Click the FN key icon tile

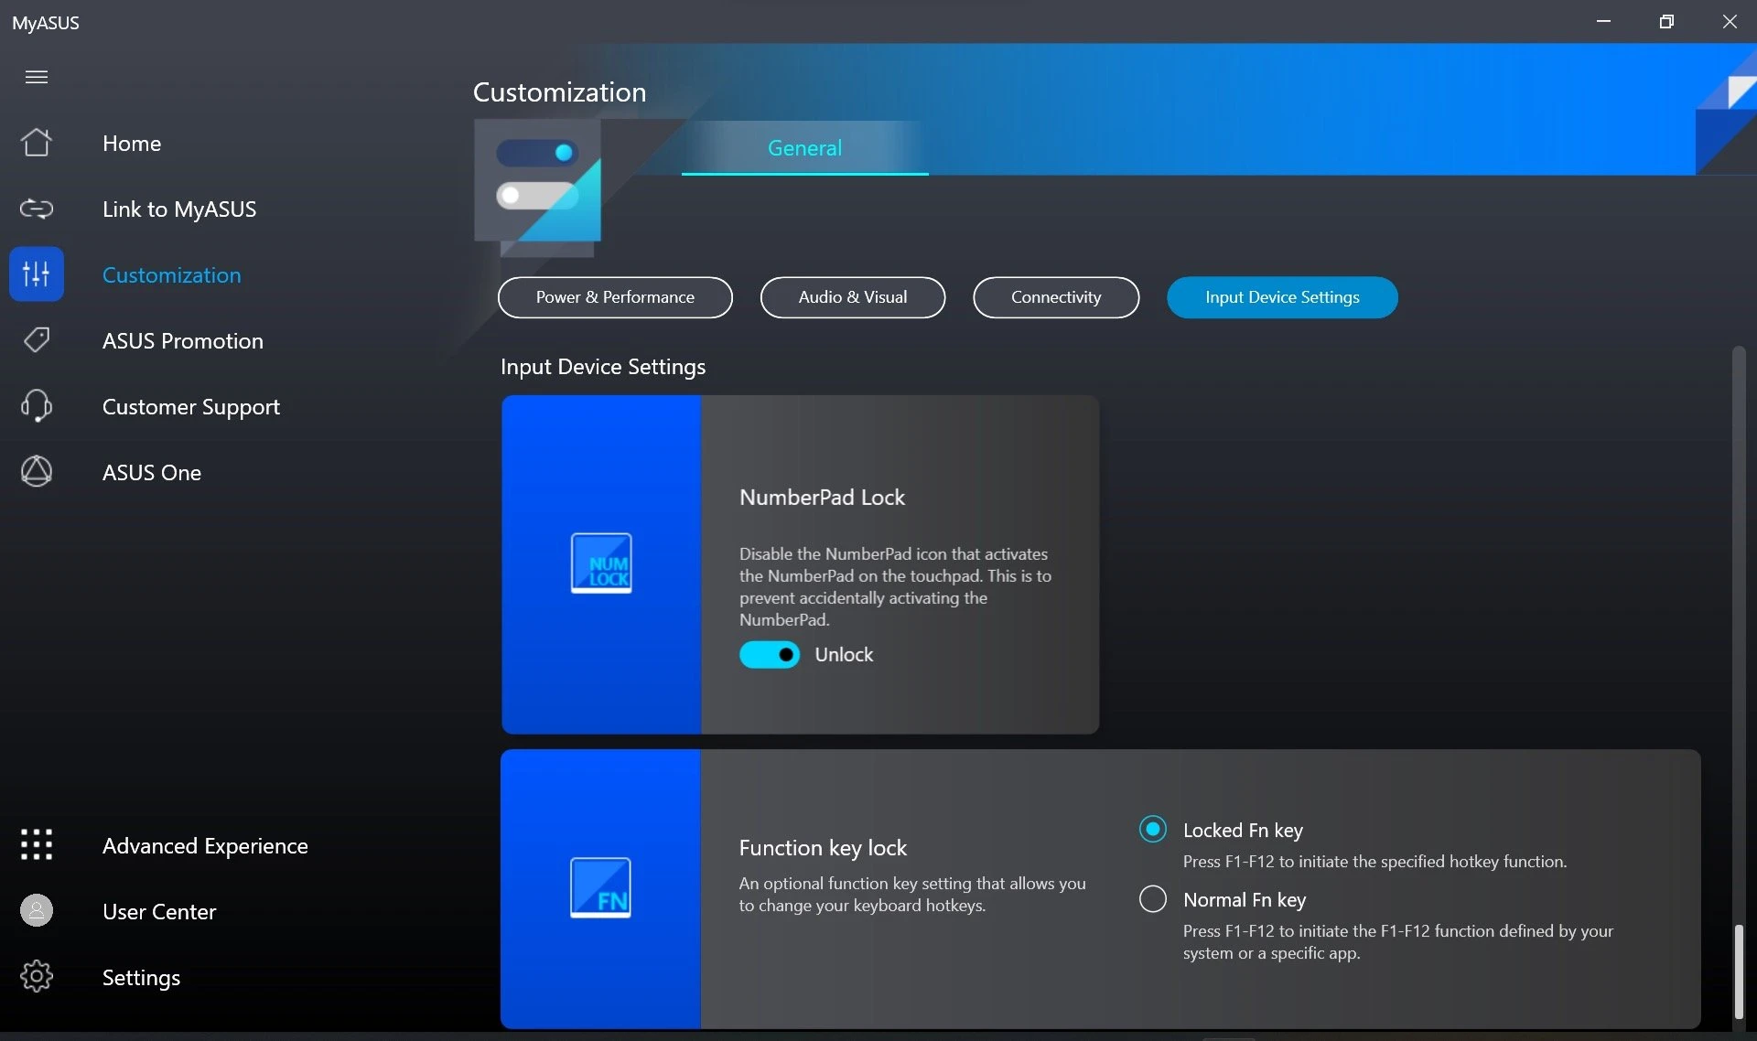pos(600,888)
